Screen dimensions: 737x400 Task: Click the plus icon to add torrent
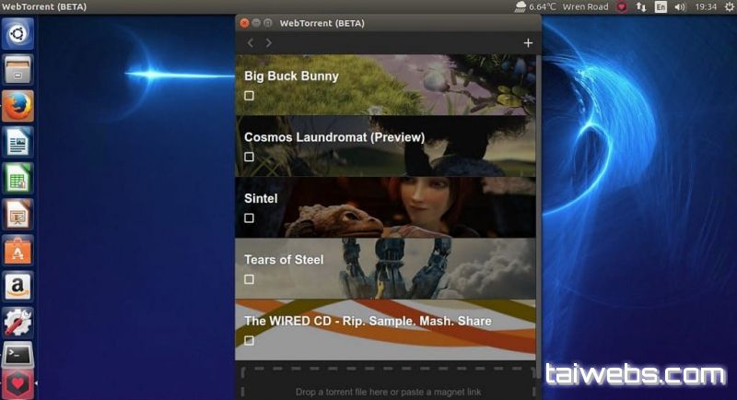pyautogui.click(x=528, y=42)
